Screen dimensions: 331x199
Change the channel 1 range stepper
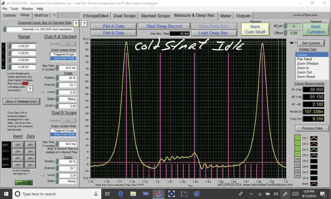pyautogui.click(x=9, y=46)
